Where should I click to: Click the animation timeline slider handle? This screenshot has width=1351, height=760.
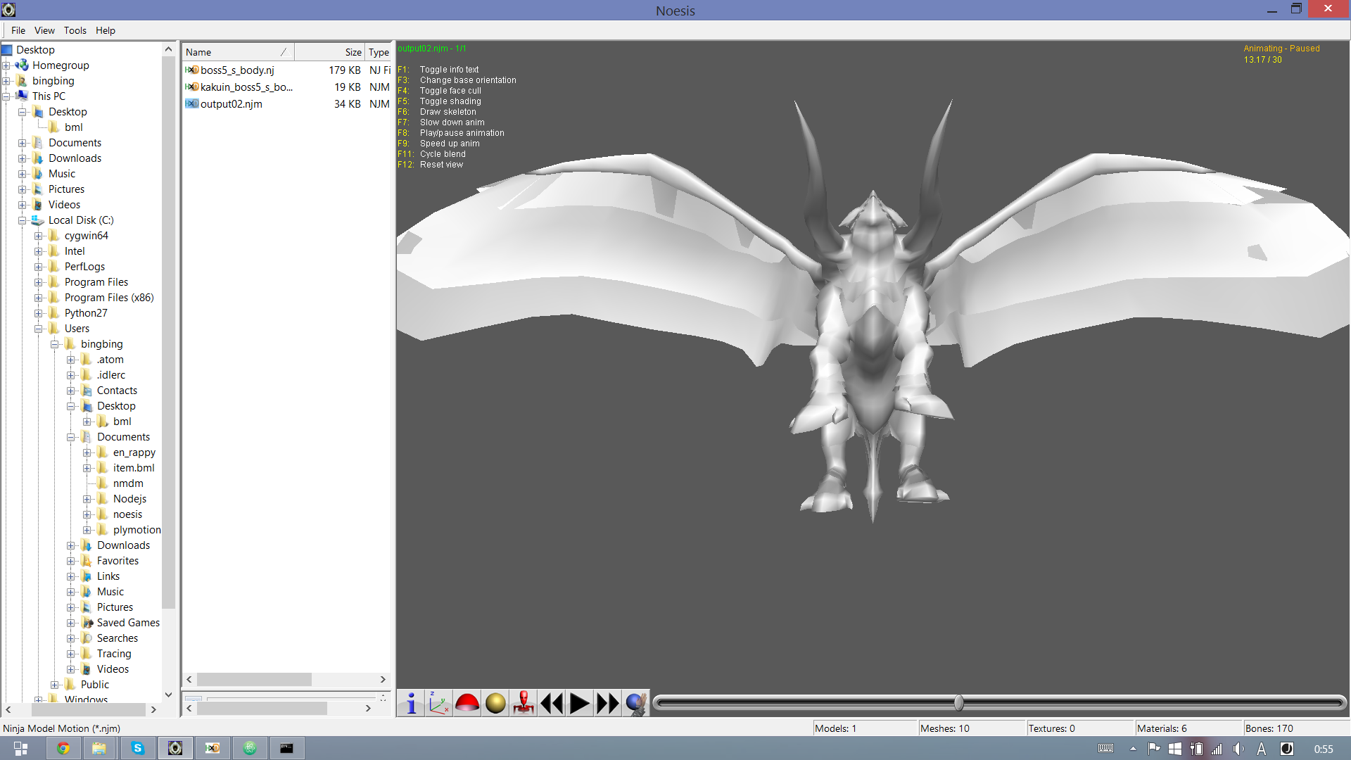click(x=958, y=702)
